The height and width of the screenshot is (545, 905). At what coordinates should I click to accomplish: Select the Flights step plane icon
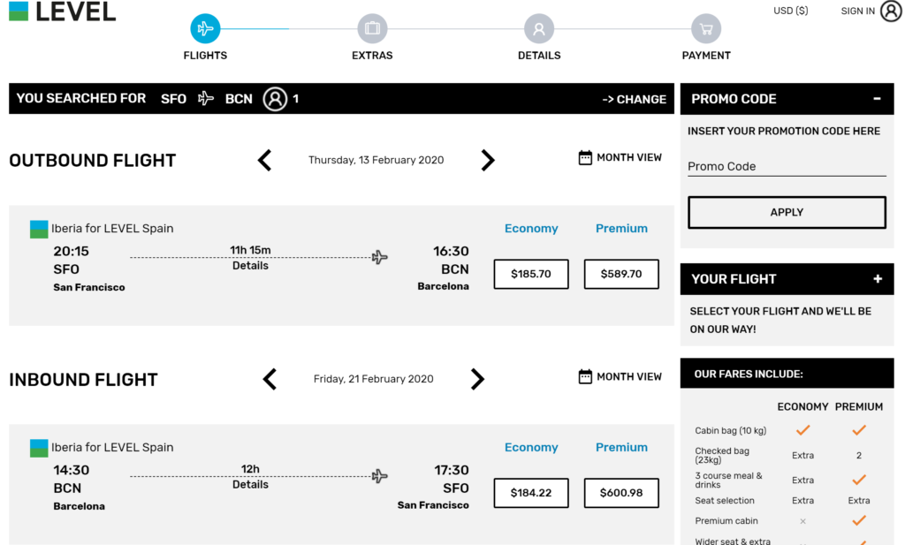[x=205, y=27]
